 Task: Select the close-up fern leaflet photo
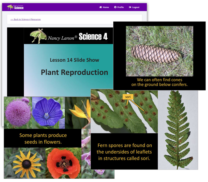pos(124,111)
